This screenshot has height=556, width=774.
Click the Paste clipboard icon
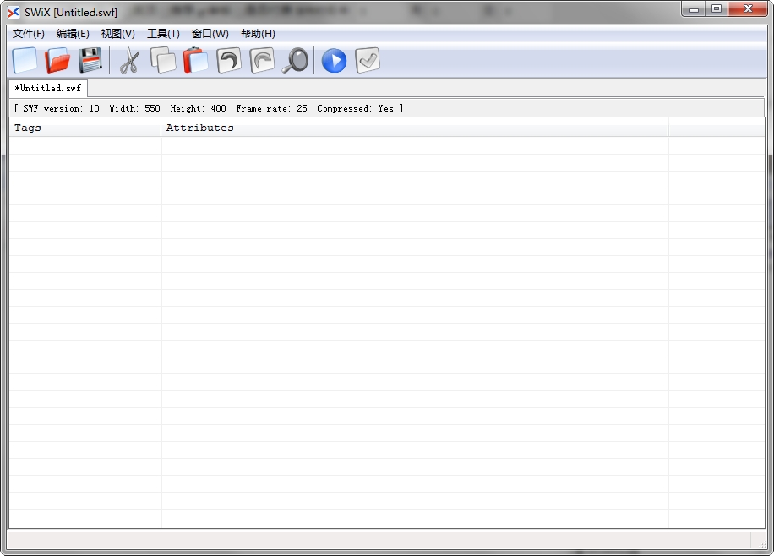pos(195,60)
